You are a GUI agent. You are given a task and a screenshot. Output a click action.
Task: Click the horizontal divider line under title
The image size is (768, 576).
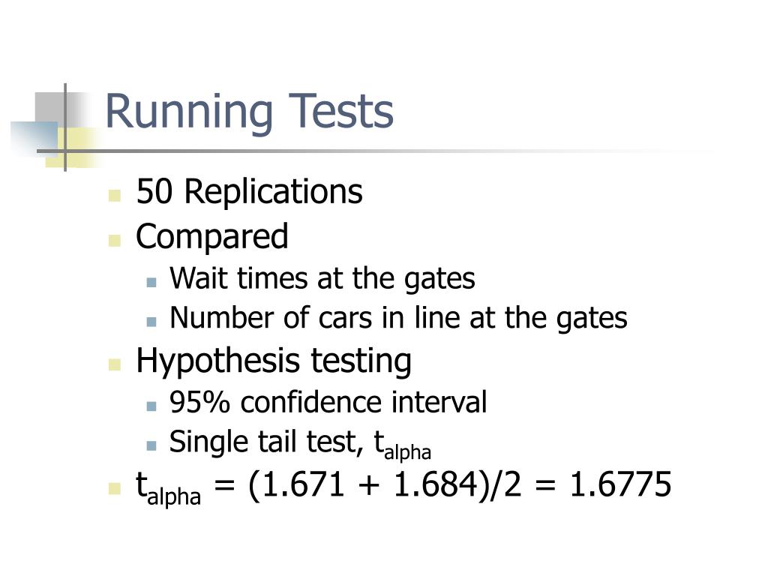[372, 151]
